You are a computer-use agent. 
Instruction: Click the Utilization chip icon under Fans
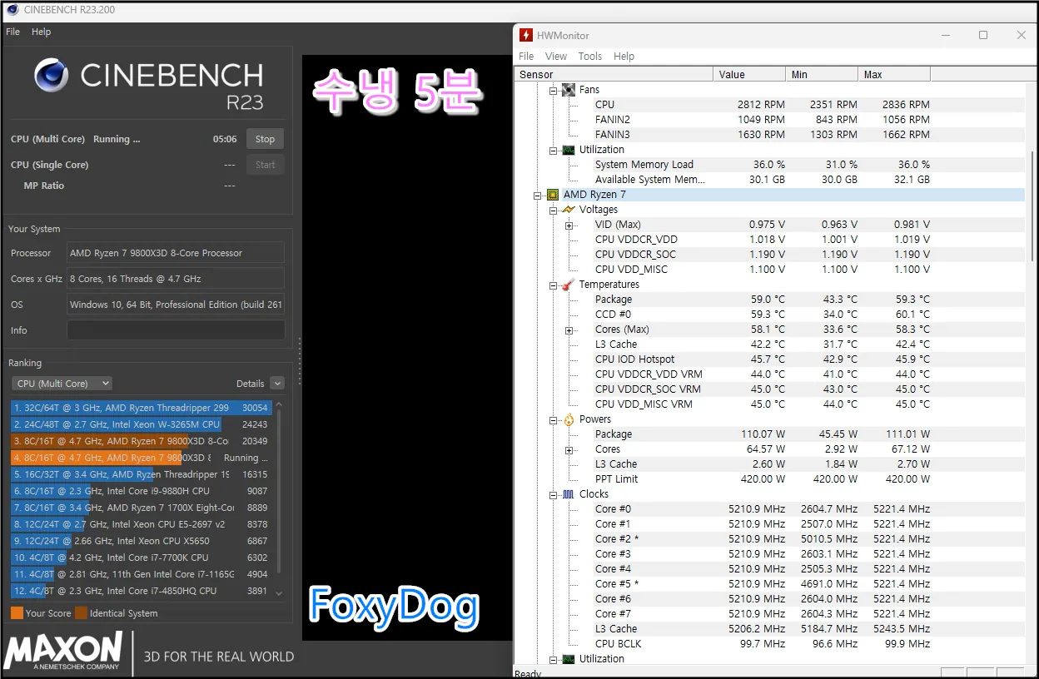coord(569,150)
